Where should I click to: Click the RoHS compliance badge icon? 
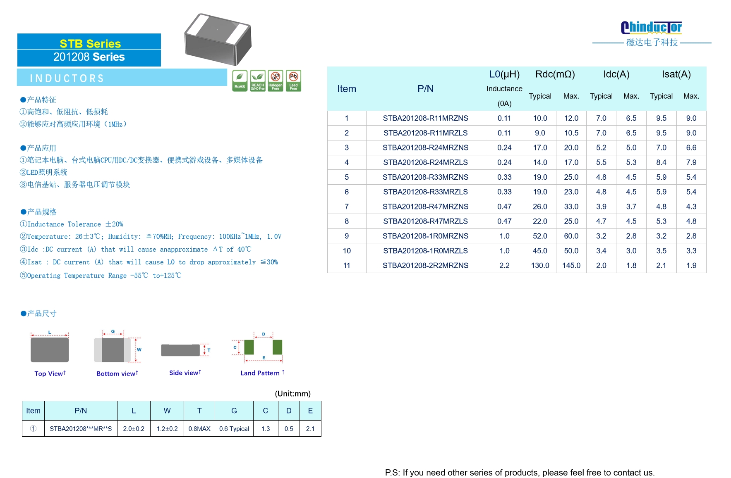click(240, 81)
